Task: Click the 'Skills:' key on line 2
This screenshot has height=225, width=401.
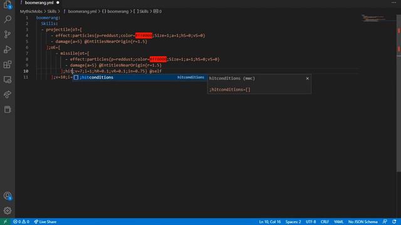Action: pyautogui.click(x=49, y=24)
